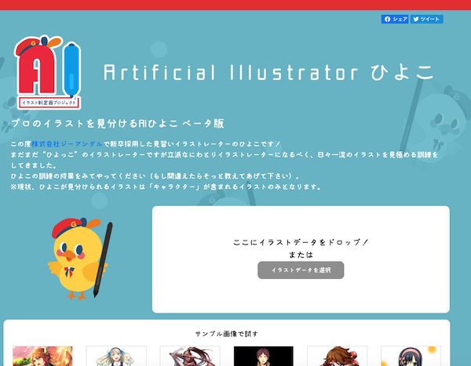Click the yellow chick mascot holding pen
The image size is (471, 366).
click(80, 259)
